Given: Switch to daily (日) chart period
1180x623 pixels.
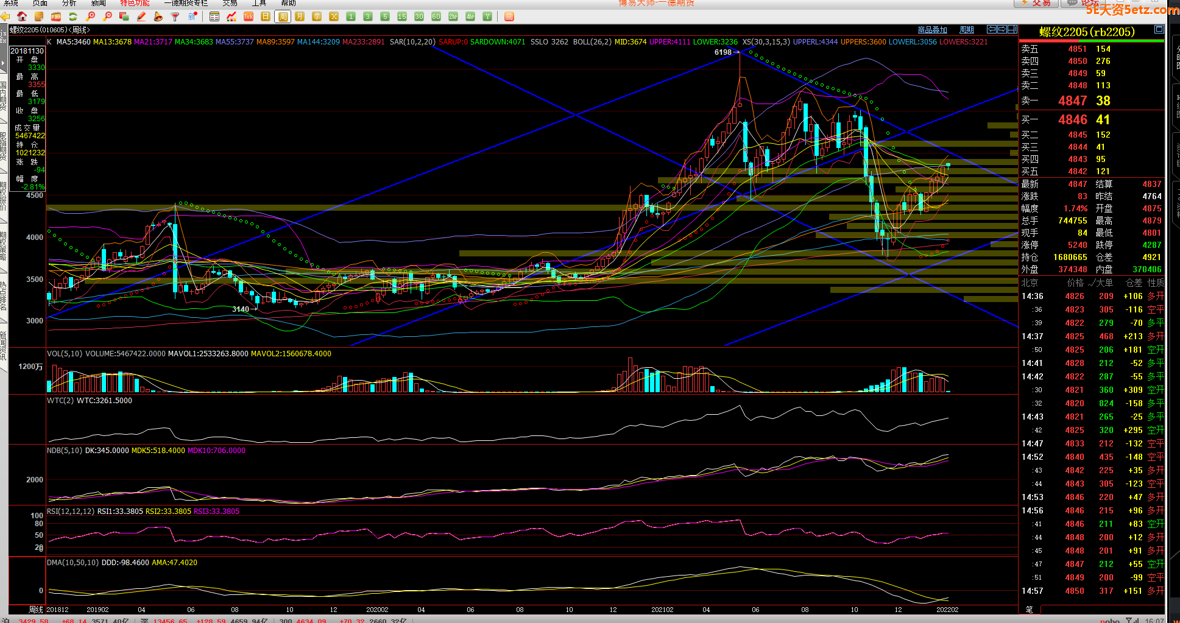Looking at the screenshot, I should tap(266, 16).
